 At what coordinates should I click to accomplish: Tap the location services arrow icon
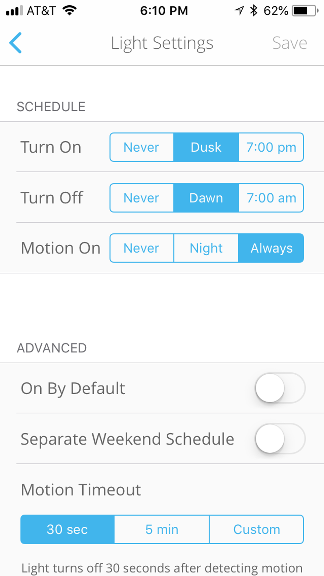coord(239,11)
